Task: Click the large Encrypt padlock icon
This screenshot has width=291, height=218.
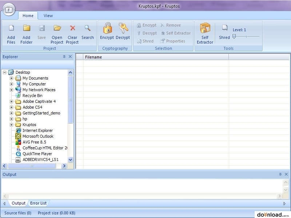Action: (108, 28)
